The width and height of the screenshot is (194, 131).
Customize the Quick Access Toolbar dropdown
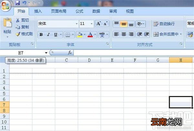point(47,3)
